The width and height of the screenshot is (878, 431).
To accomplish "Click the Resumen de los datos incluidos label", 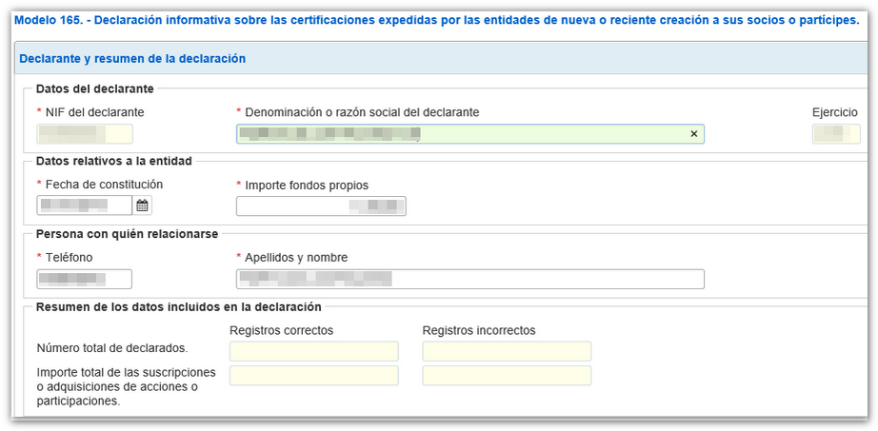I will (178, 306).
